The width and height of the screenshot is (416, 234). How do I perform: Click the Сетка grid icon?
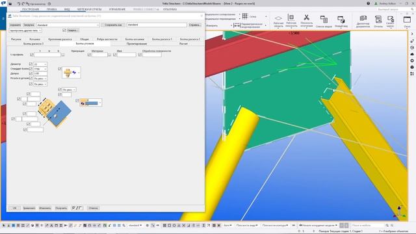pos(245,16)
